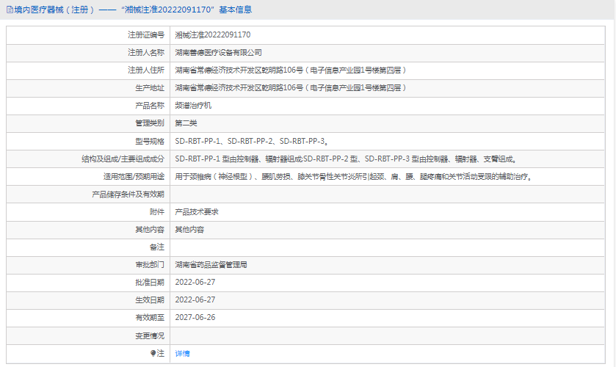Click the 型号规格 label

point(150,142)
